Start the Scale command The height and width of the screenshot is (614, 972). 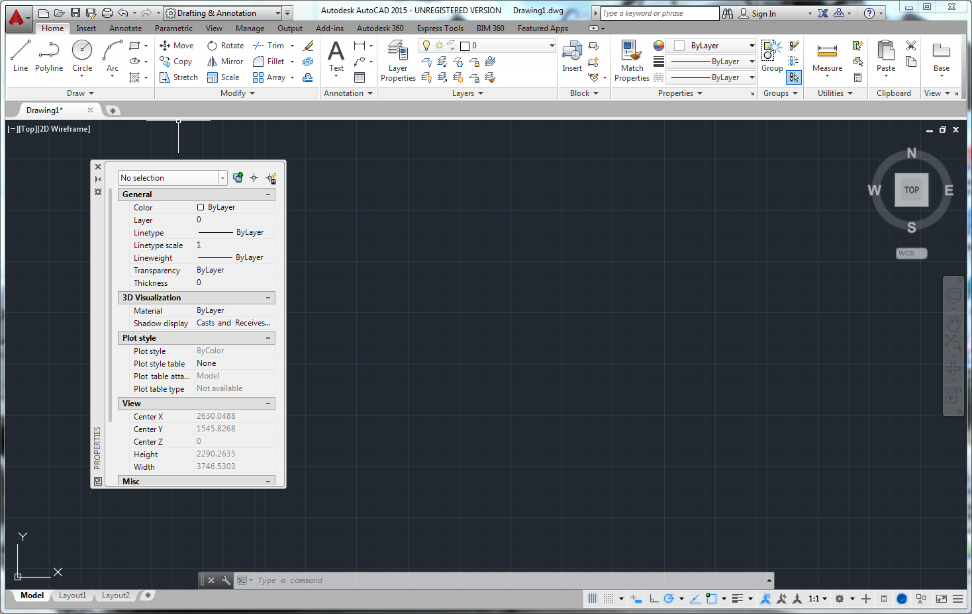pyautogui.click(x=223, y=77)
